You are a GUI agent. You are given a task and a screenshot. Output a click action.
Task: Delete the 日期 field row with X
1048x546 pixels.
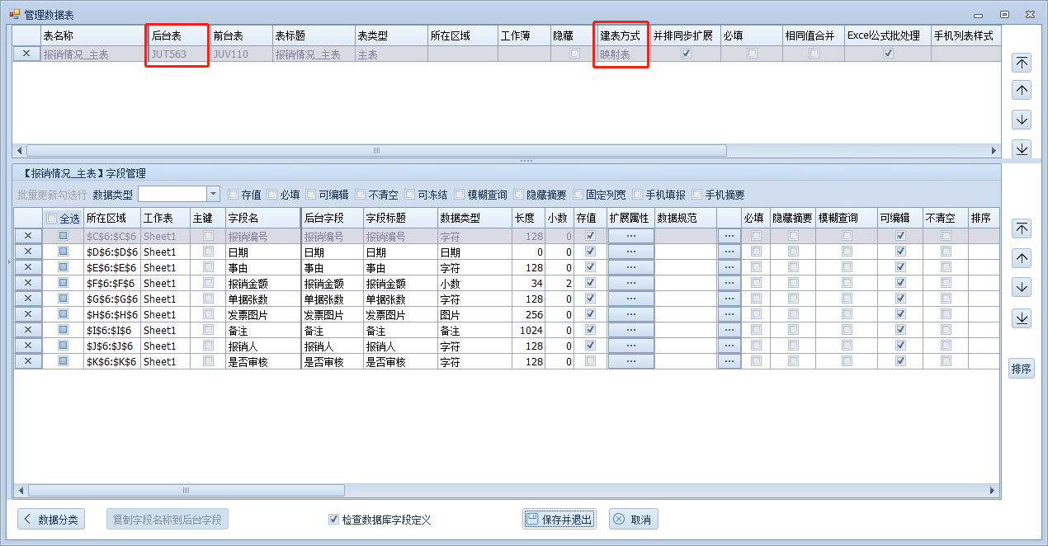click(27, 252)
